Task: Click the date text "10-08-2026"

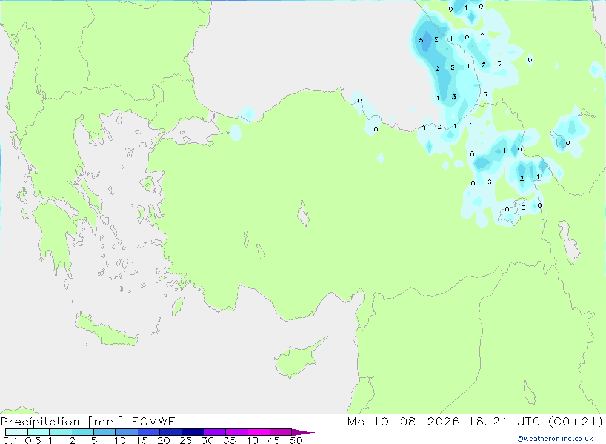Action: coord(416,421)
